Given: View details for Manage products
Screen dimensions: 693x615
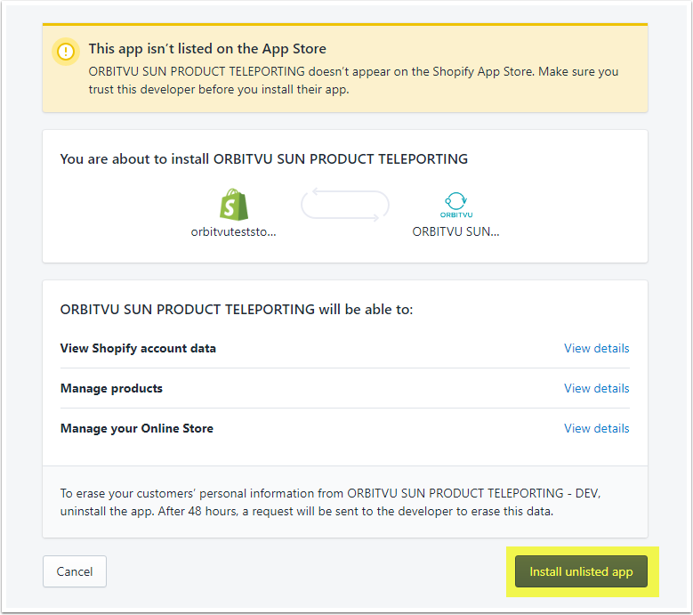Looking at the screenshot, I should 596,388.
